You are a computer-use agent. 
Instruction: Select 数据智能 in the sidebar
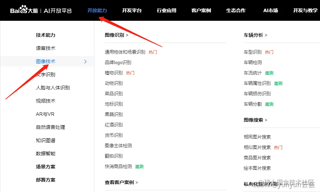click(x=45, y=154)
